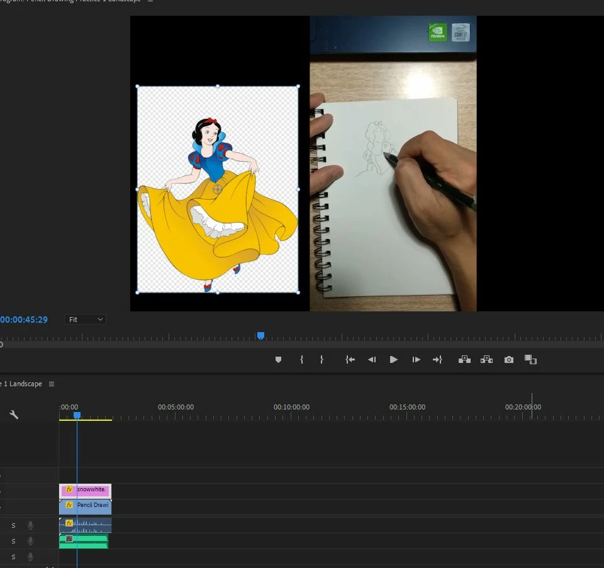The image size is (604, 568).
Task: Click the Mark Out bracket button
Action: pos(322,360)
